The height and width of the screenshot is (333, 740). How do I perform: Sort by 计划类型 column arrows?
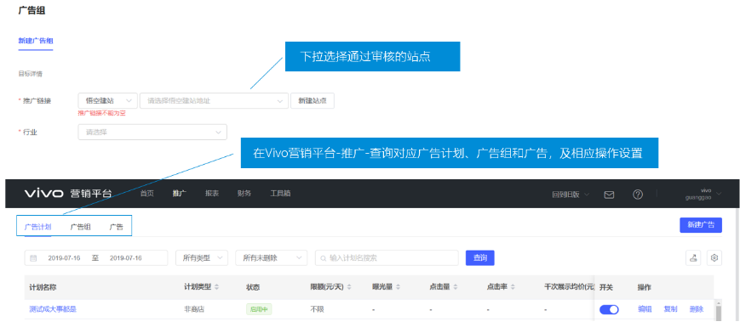[216, 287]
